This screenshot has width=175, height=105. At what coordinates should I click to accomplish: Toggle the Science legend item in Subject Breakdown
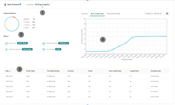pyautogui.click(x=27, y=25)
